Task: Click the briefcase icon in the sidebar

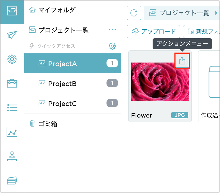Action: click(x=12, y=83)
